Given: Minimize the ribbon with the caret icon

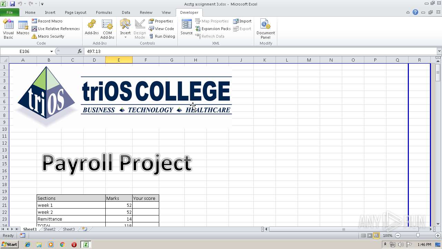Looking at the screenshot, I should tap(408, 12).
